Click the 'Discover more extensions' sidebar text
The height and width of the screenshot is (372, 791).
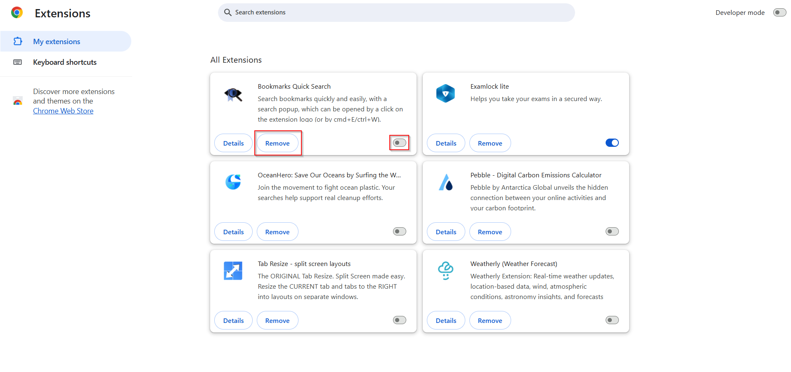coord(74,96)
